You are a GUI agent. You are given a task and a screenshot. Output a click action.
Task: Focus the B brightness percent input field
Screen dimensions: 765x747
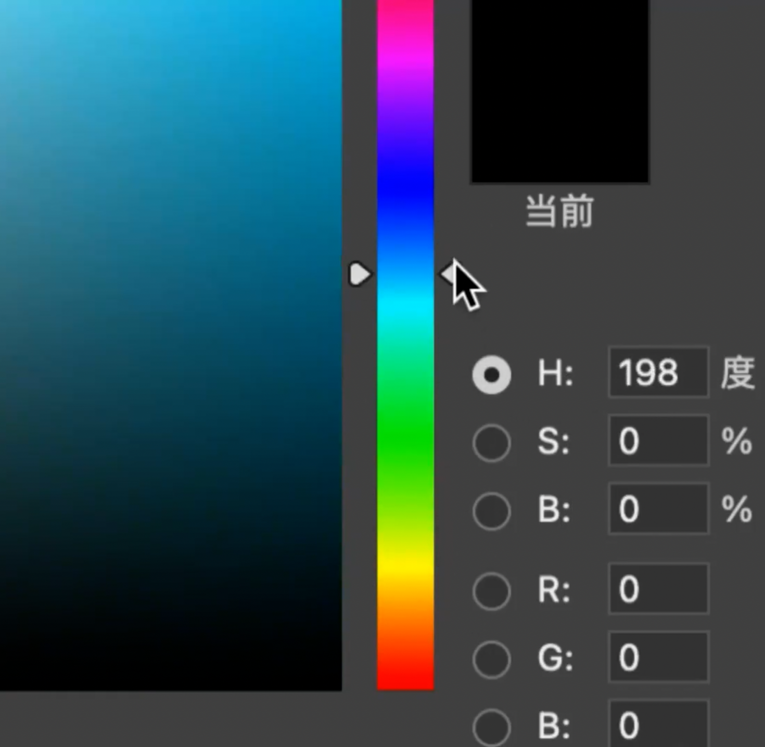point(658,509)
